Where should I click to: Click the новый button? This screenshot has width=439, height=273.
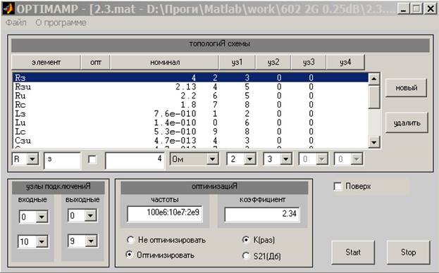pyautogui.click(x=407, y=88)
